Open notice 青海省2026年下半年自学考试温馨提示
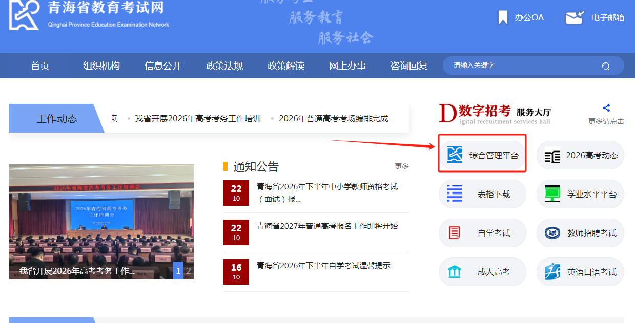 [324, 266]
